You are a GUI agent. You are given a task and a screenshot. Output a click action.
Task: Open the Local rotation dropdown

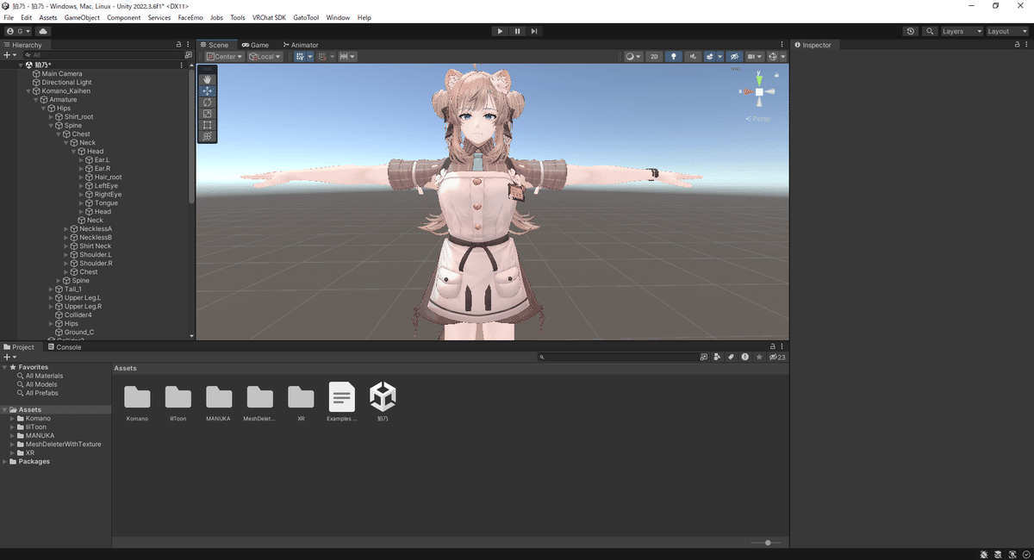[265, 57]
